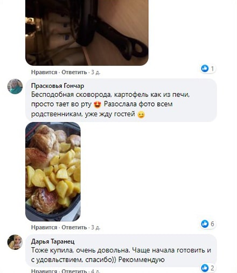Image resolution: width=237 pixels, height=273 pixels.
Task: Like the comment with the frying pan photo
Action: point(44,72)
